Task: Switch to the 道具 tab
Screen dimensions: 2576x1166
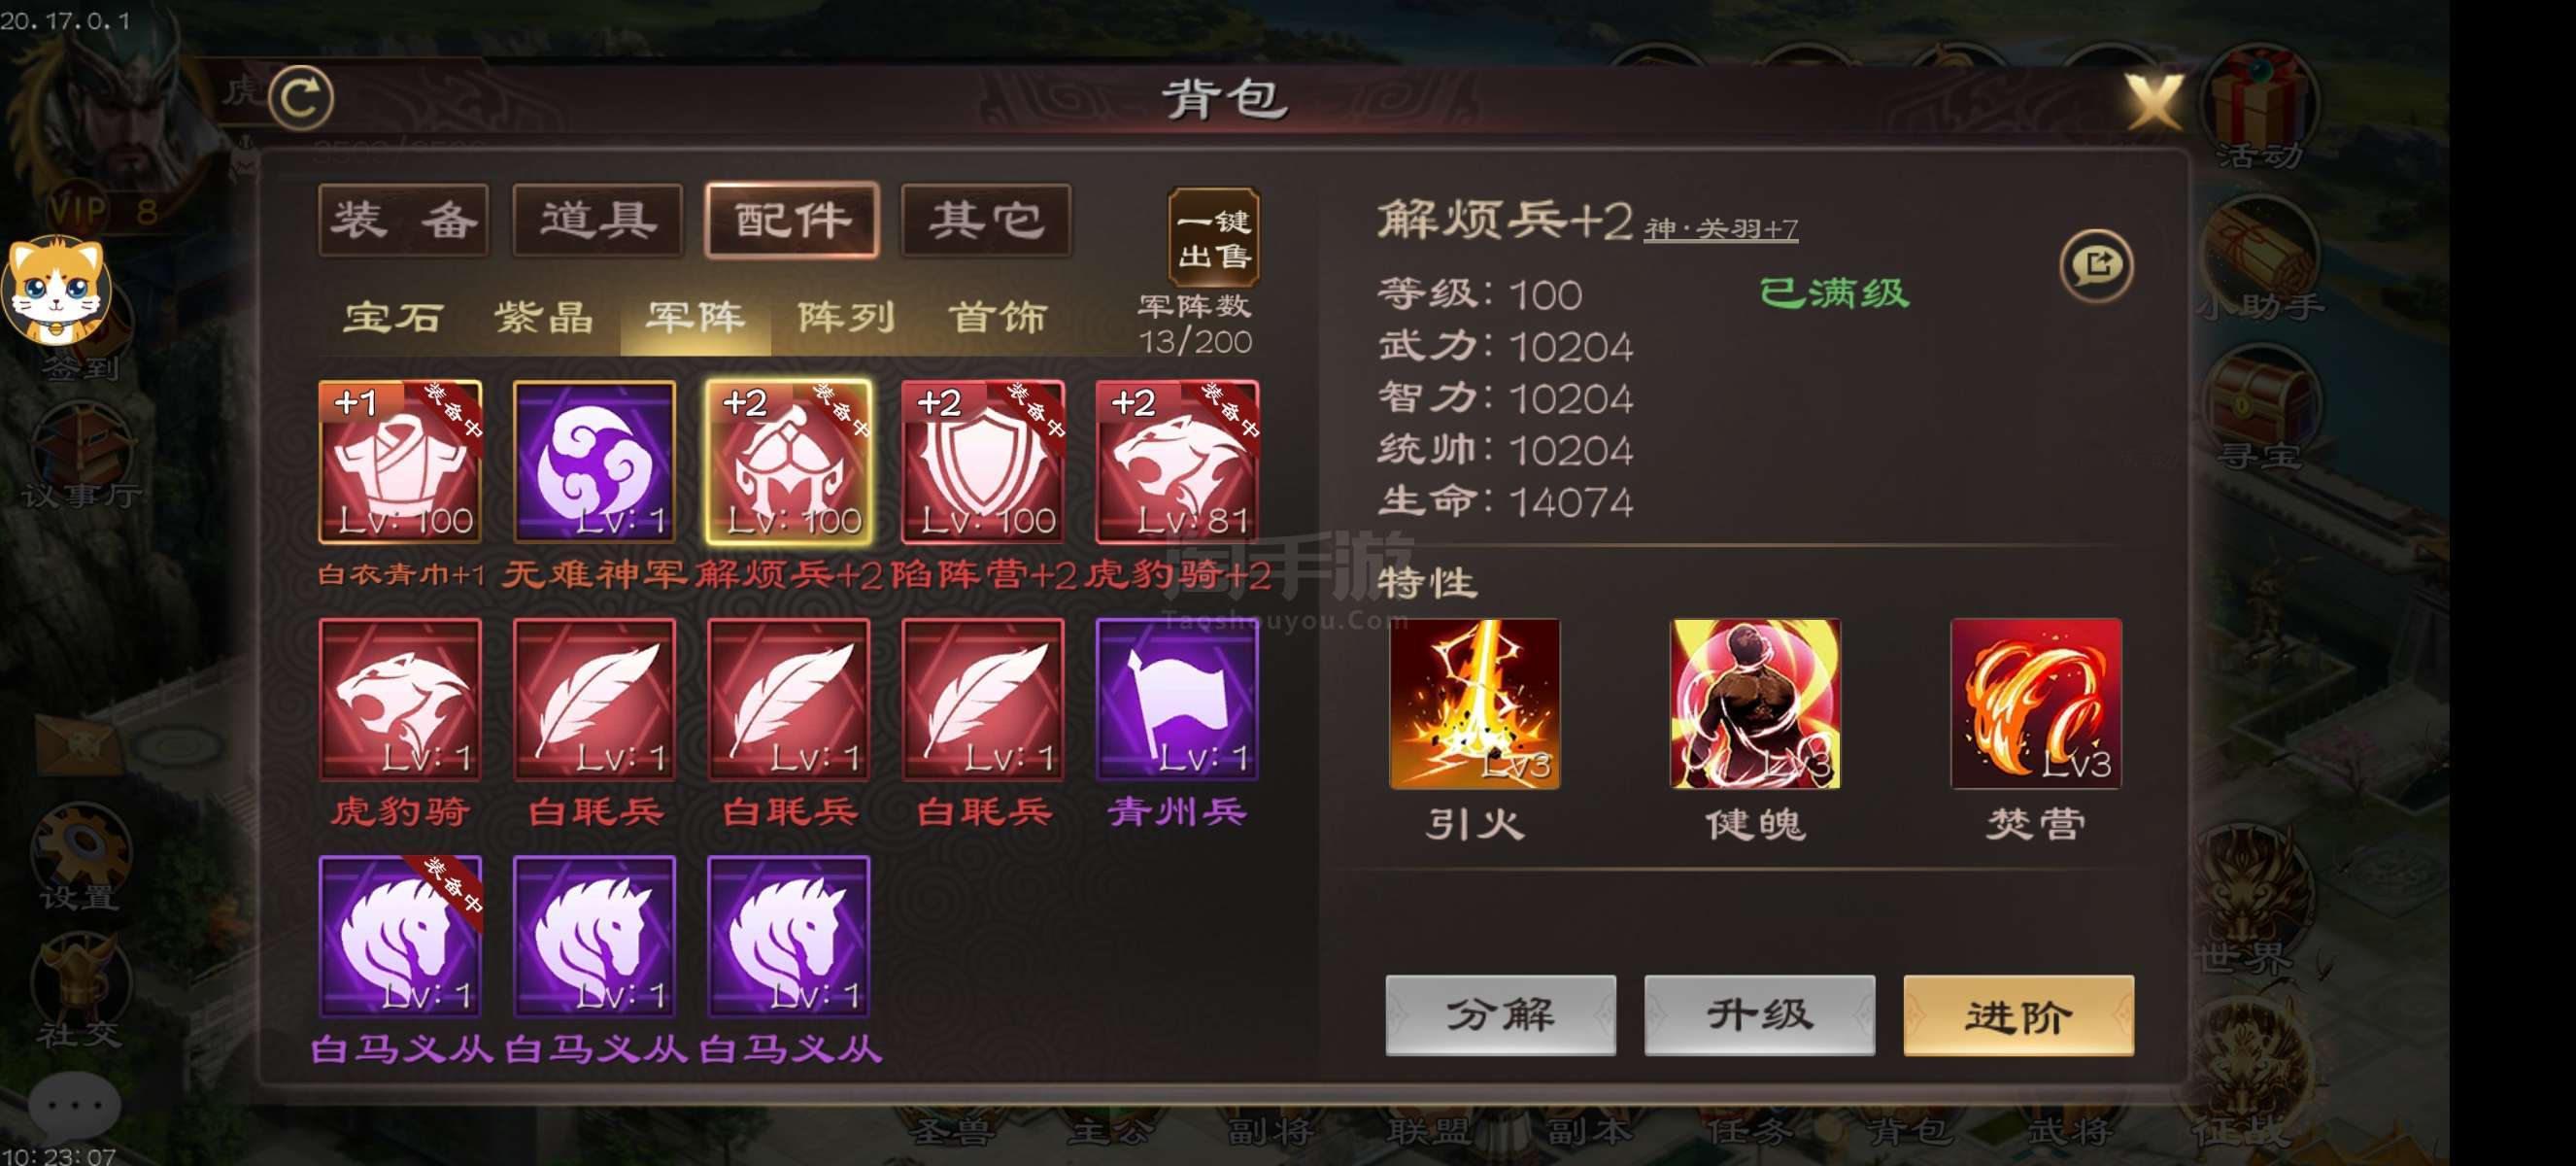Action: coord(598,220)
